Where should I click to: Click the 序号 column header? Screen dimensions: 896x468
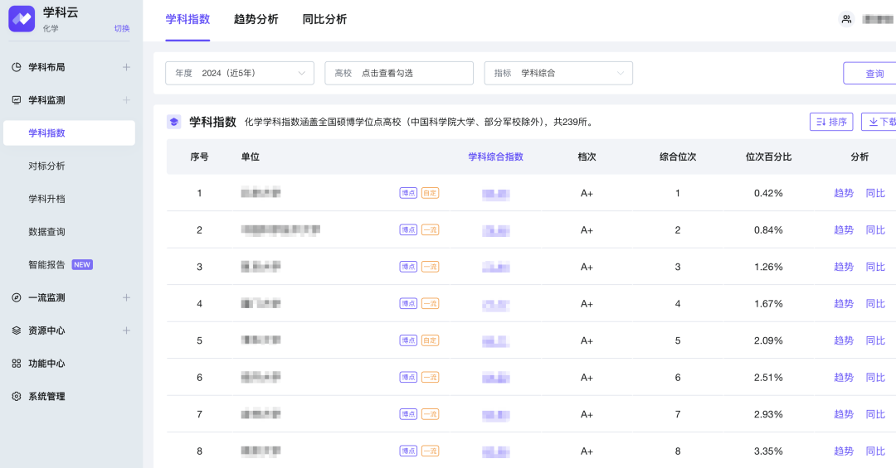(x=199, y=157)
